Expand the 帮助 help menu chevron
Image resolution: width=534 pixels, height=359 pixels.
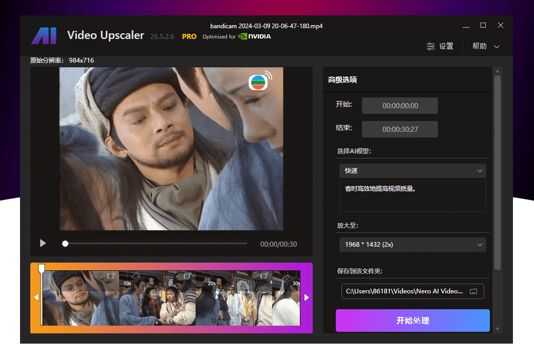pyautogui.click(x=497, y=46)
